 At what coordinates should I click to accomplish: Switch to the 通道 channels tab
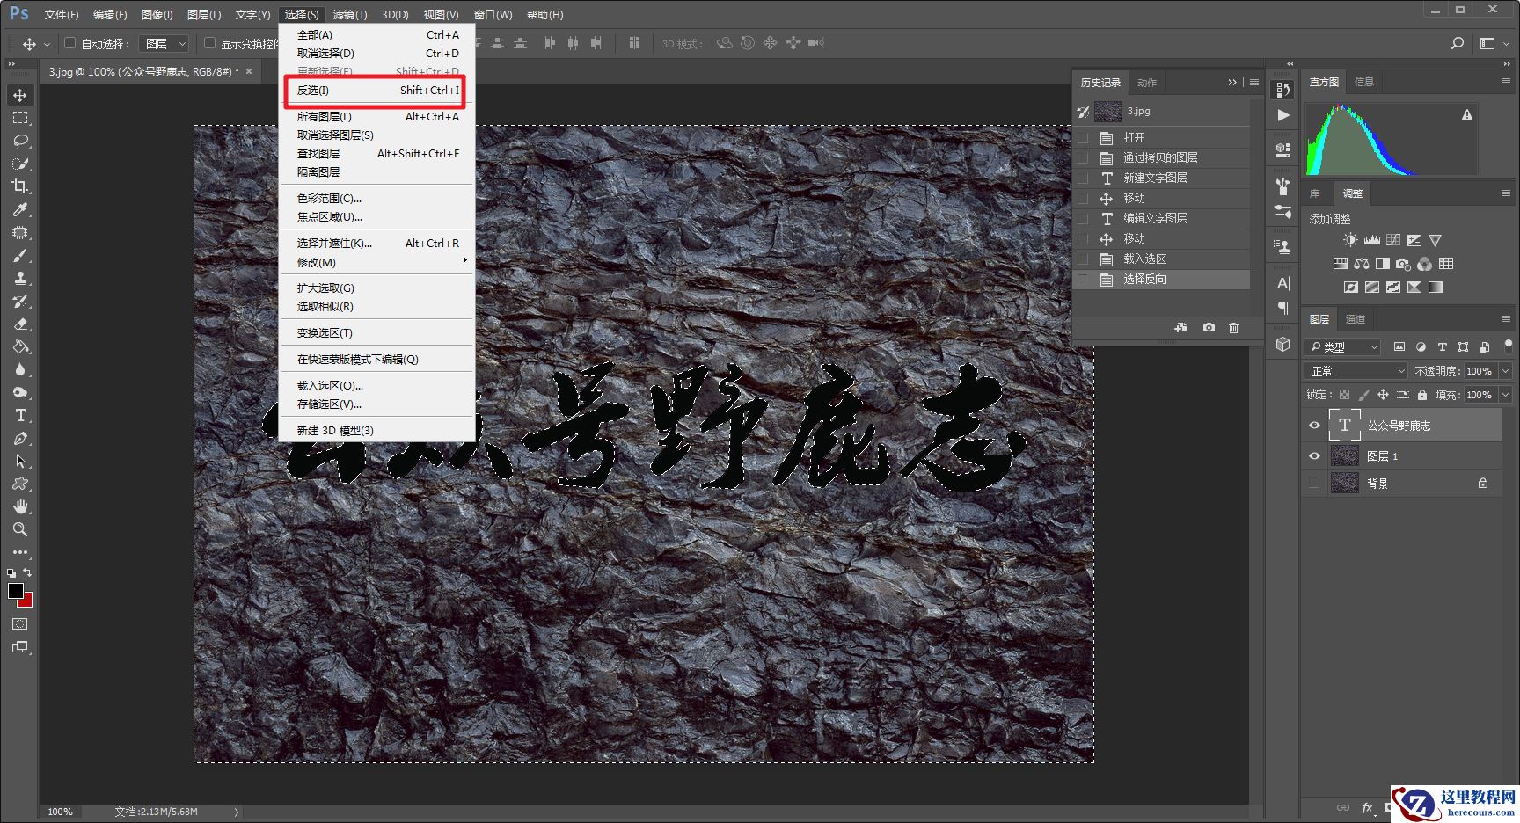1356,319
